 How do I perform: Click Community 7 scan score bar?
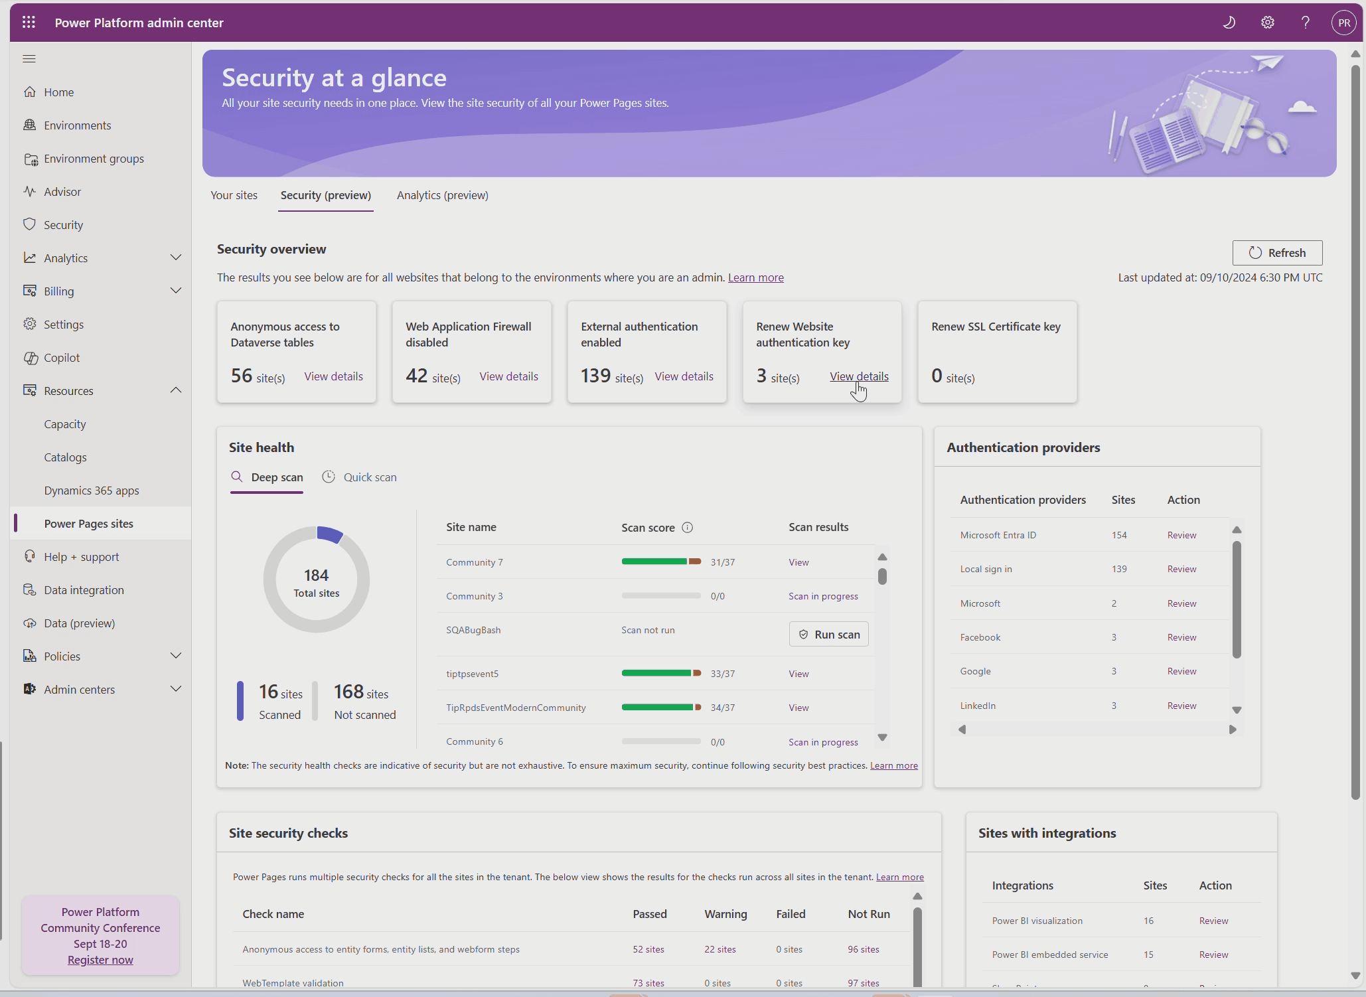click(x=660, y=562)
